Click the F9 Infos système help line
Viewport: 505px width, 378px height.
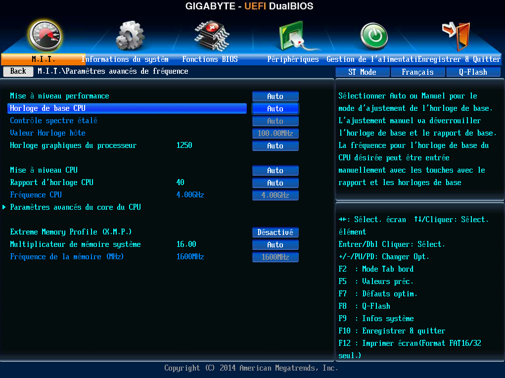coord(376,319)
